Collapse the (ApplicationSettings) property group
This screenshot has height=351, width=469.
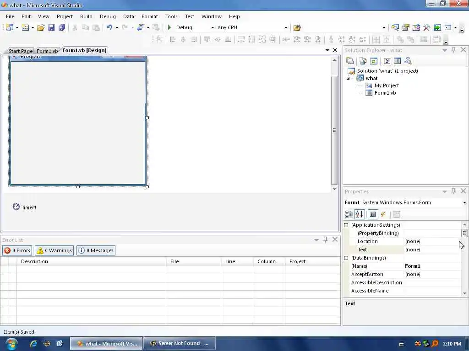point(346,225)
